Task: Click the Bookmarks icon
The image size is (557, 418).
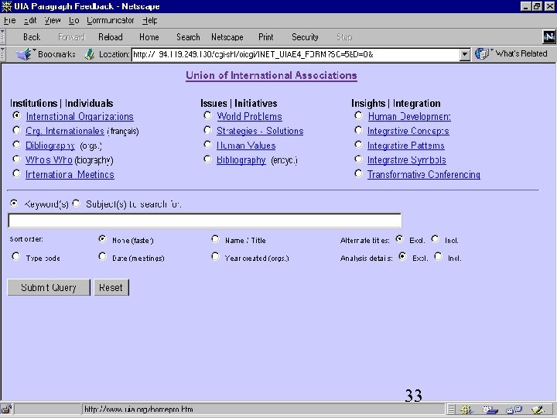Action: tap(25, 54)
